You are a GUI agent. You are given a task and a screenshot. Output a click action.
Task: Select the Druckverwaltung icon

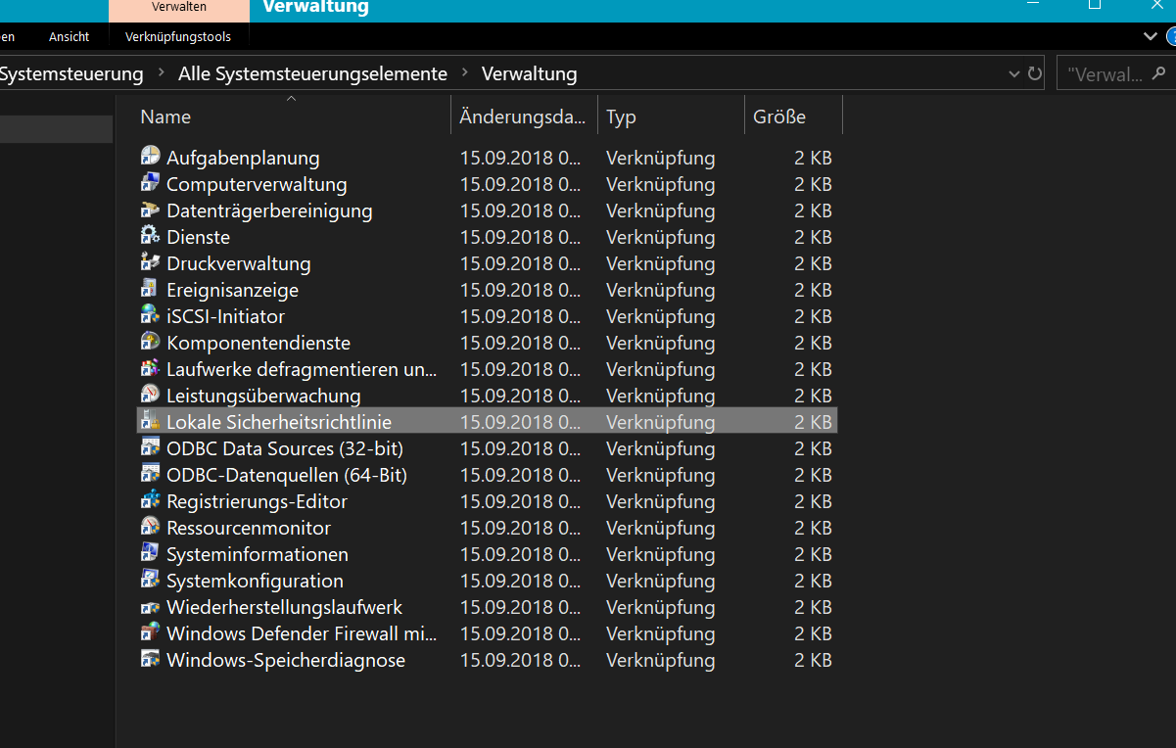pos(150,261)
